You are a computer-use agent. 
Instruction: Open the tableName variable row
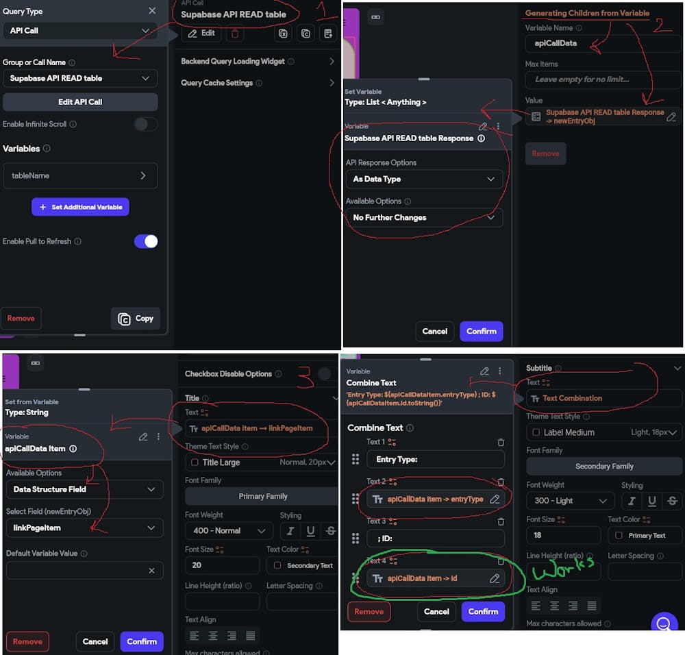[80, 175]
